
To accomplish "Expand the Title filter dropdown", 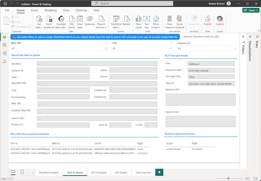I will pos(171,49).
